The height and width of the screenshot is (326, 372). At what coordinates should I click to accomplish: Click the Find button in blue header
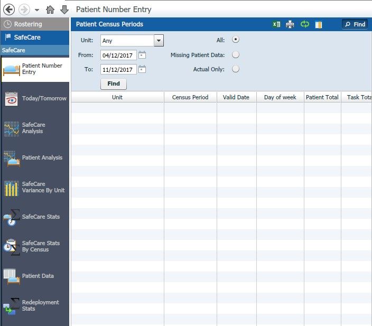(x=355, y=24)
